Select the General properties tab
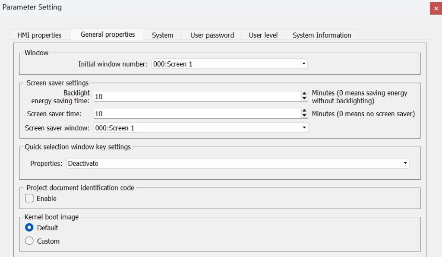442x257 pixels. tap(107, 35)
